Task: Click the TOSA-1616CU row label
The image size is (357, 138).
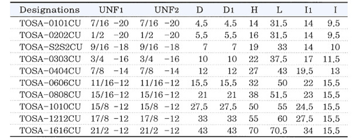Action: 50,131
